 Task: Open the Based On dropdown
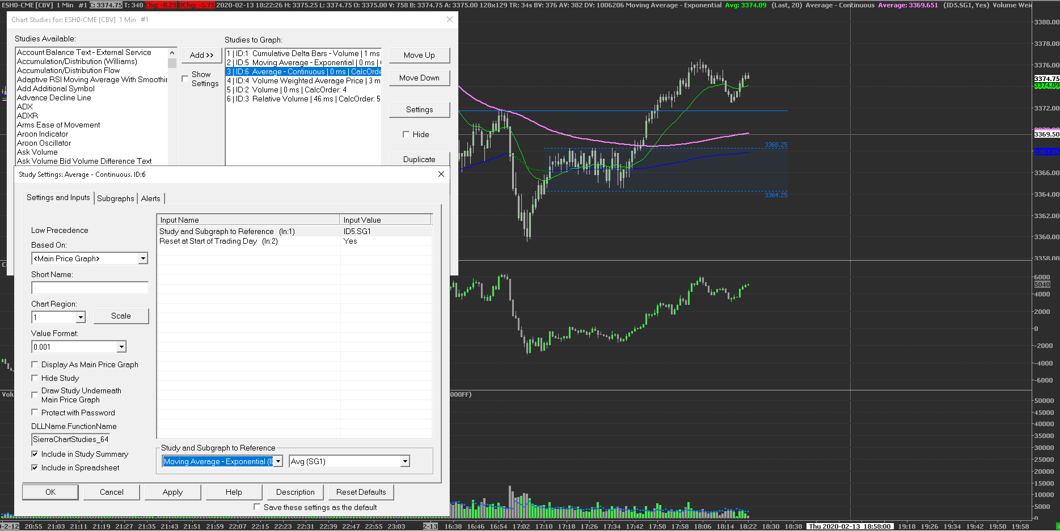[x=143, y=258]
